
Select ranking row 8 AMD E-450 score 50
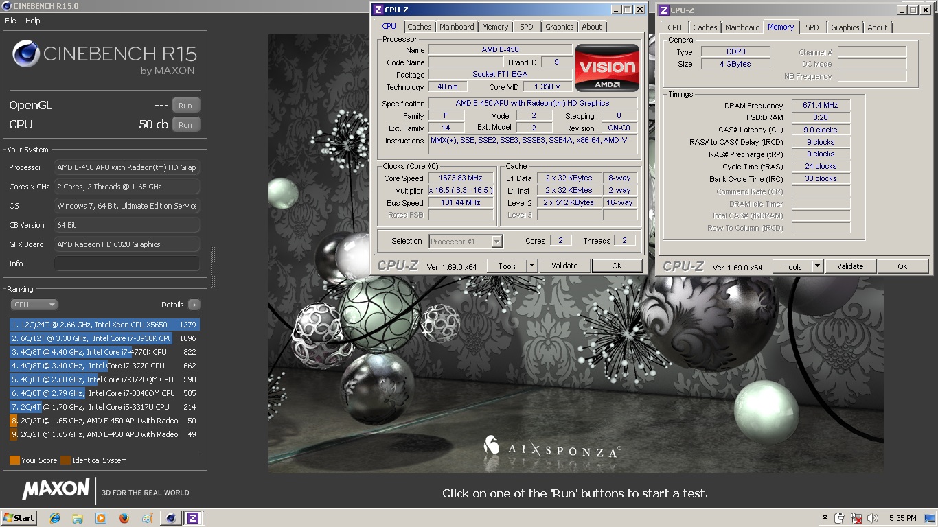tap(104, 421)
